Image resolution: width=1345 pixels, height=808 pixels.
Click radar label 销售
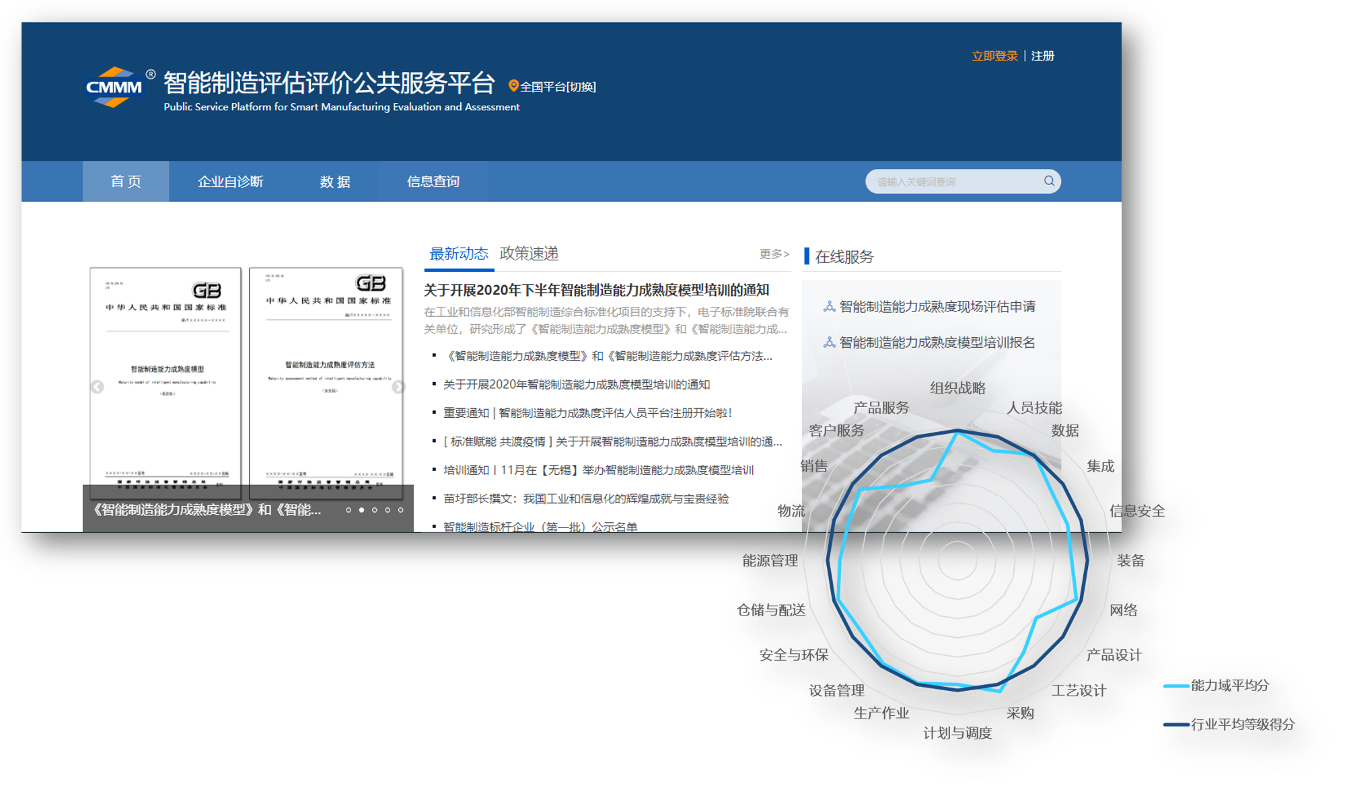coord(814,466)
